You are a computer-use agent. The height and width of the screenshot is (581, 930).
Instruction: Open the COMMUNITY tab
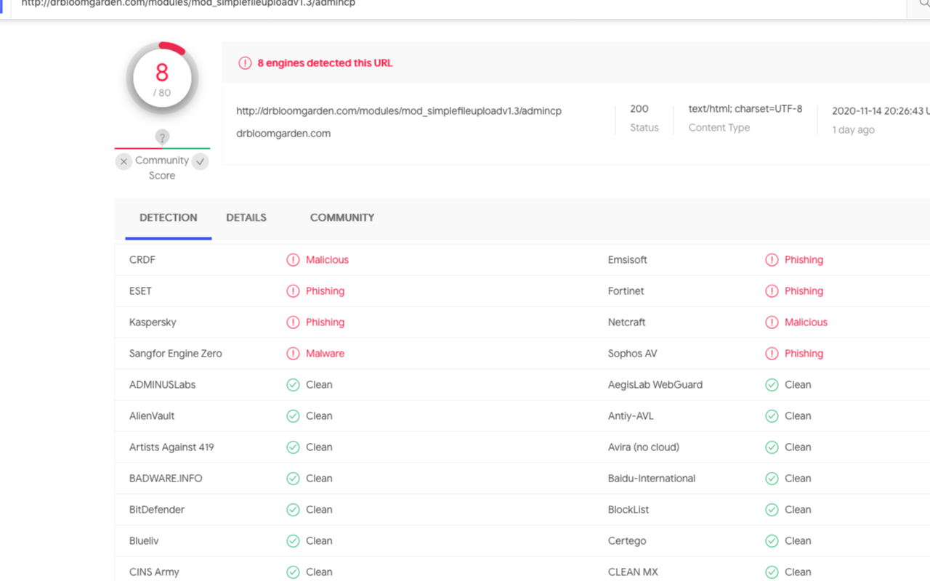coord(342,218)
